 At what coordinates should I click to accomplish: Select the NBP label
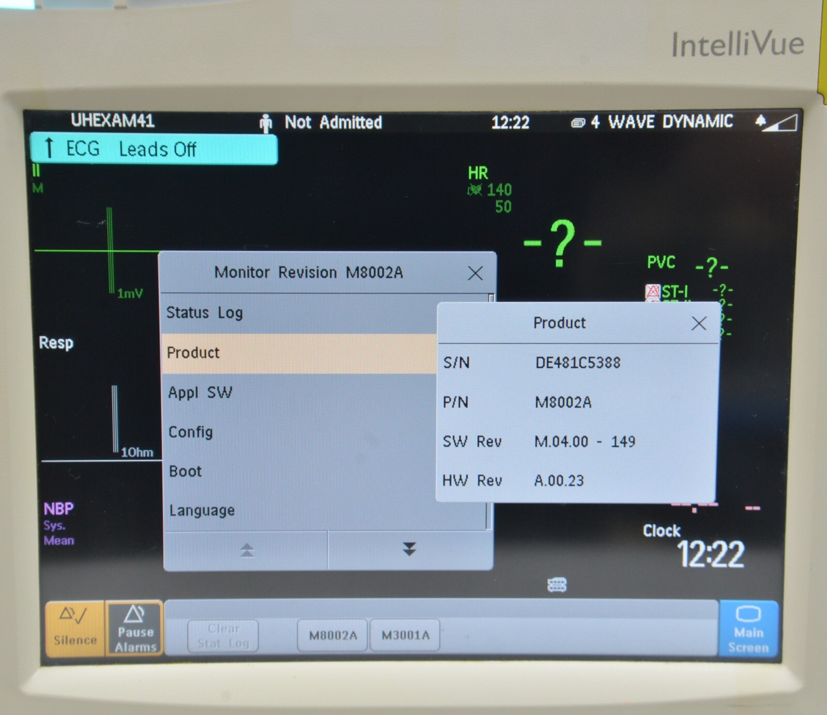click(x=58, y=509)
